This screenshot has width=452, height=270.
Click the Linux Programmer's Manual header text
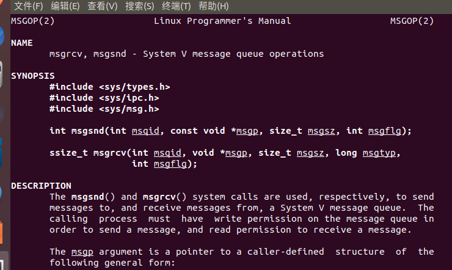click(x=222, y=21)
